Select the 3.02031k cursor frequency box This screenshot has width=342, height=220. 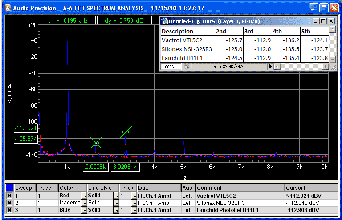click(125, 167)
